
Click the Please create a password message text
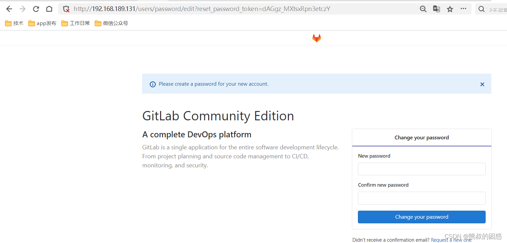213,84
